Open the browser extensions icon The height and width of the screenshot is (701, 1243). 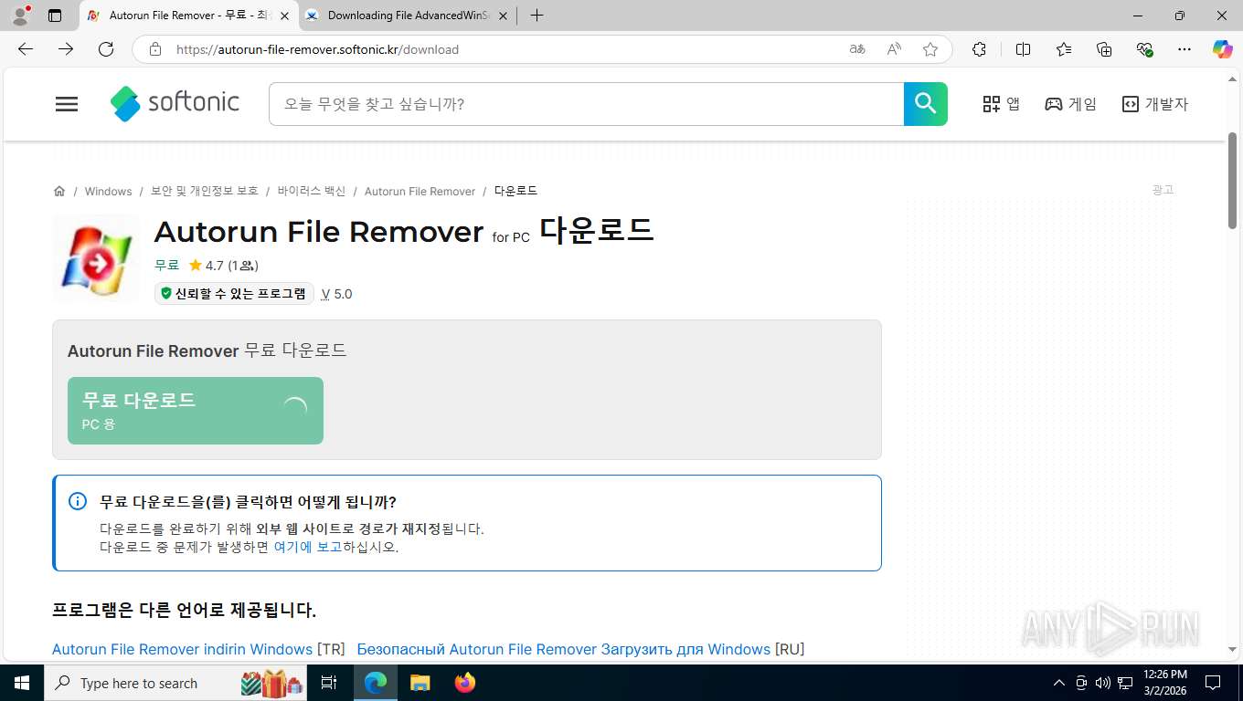click(x=979, y=49)
